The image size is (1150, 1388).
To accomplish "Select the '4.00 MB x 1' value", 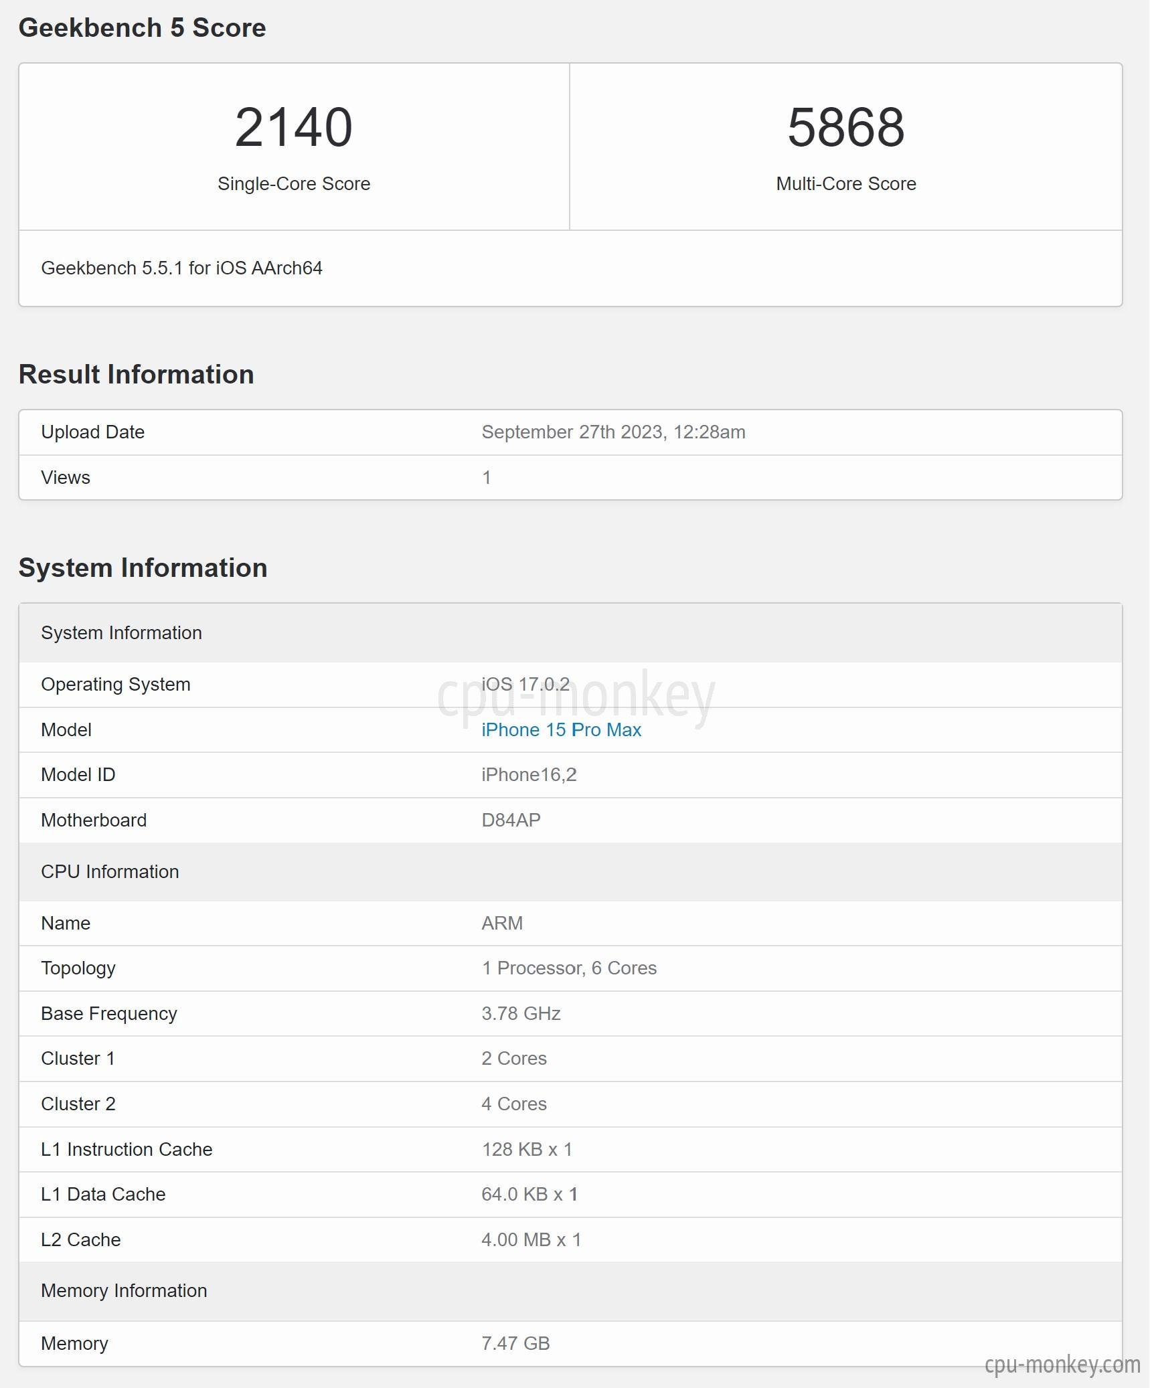I will [x=531, y=1239].
